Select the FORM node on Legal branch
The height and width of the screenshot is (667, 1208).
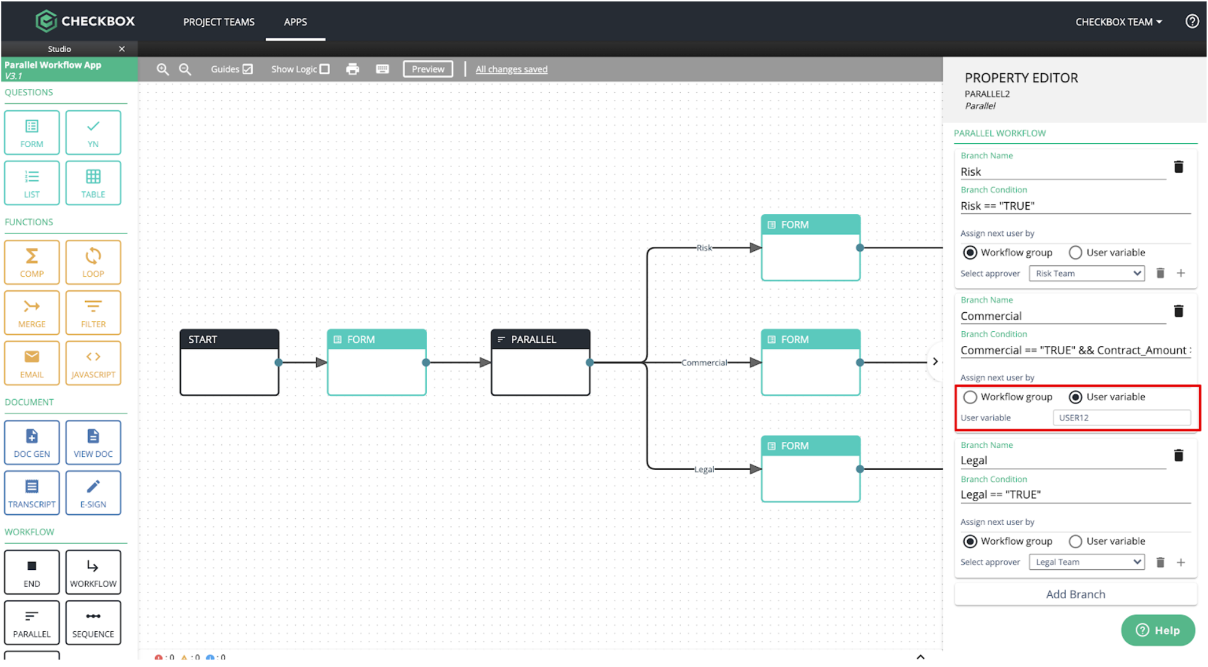[810, 469]
